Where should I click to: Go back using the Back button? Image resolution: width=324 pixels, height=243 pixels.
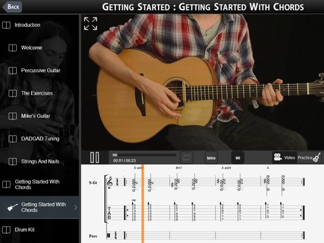click(12, 7)
